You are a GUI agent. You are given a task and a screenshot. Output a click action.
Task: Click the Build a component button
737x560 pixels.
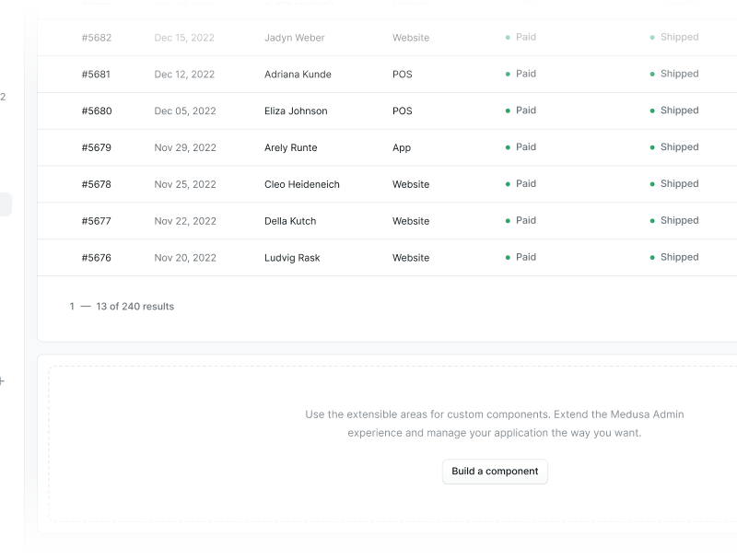click(495, 472)
